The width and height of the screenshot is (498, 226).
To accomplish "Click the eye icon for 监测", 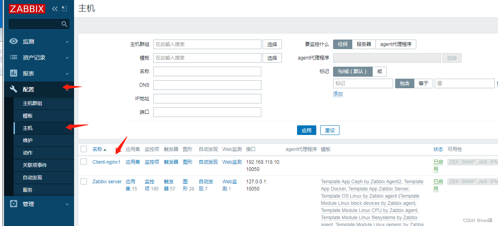I will (14, 41).
